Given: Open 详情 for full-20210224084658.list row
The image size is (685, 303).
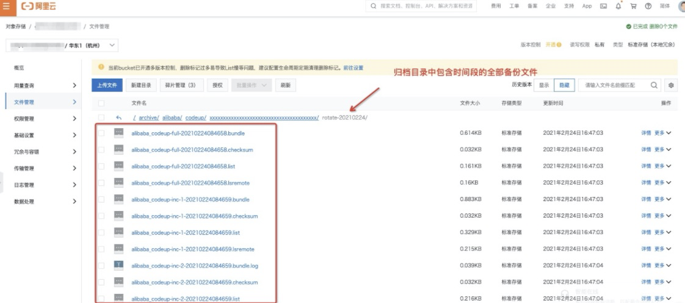Looking at the screenshot, I should (x=646, y=166).
